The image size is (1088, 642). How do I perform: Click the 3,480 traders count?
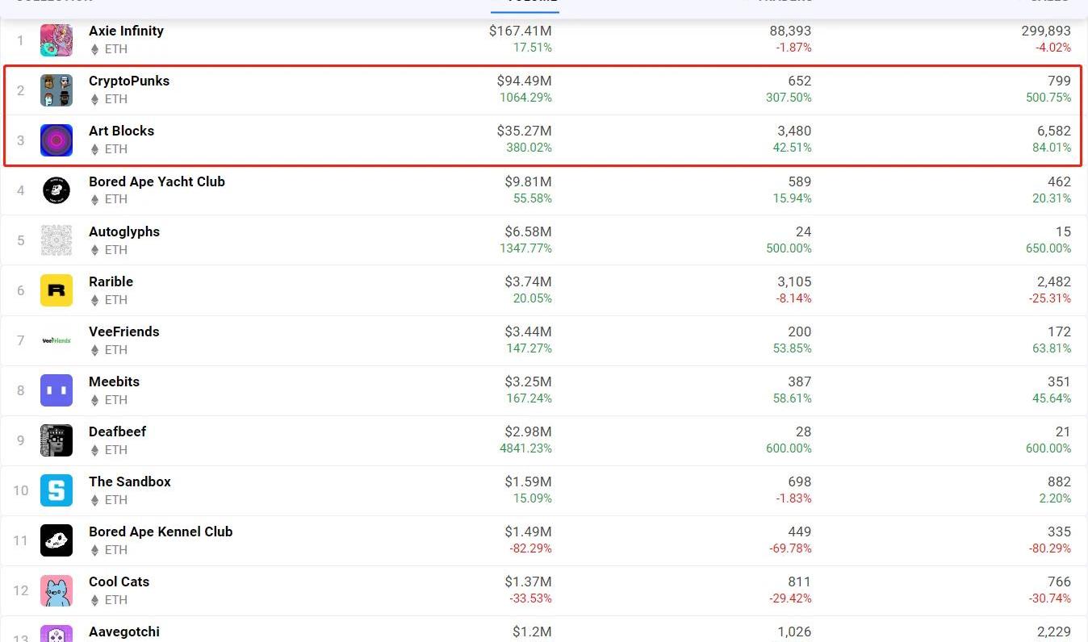click(x=793, y=131)
